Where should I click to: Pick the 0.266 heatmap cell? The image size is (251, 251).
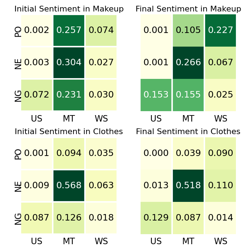click(x=188, y=63)
